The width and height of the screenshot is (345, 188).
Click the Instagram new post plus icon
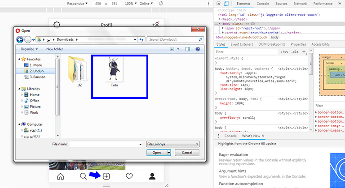[106, 176]
